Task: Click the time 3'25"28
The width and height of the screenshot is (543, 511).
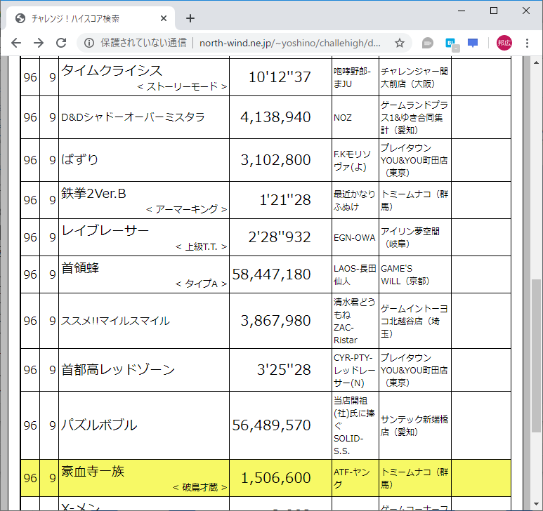Action: pyautogui.click(x=284, y=370)
